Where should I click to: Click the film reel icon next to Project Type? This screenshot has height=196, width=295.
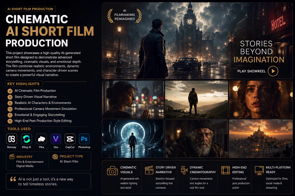(x=55, y=157)
